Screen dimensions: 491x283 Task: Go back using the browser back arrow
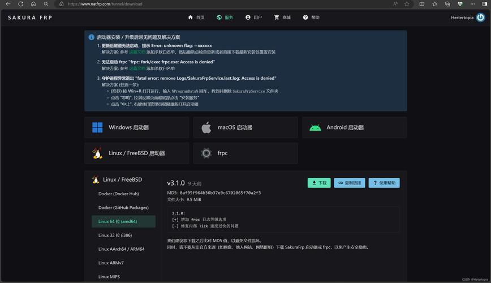pos(8,4)
